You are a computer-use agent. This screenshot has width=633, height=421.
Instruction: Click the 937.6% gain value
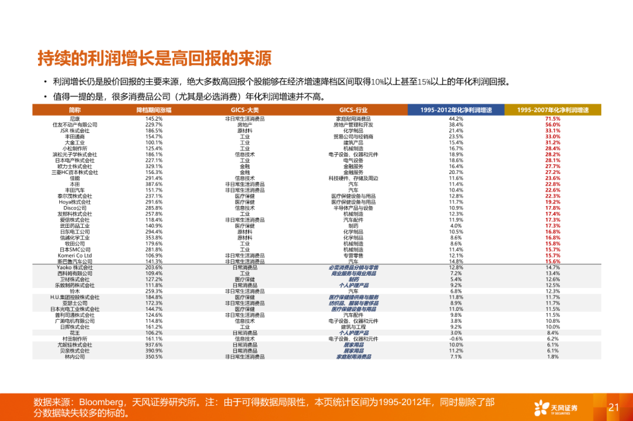click(x=154, y=345)
